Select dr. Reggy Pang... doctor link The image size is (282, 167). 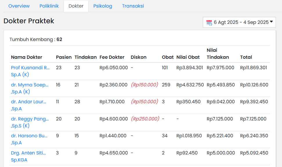(30, 119)
